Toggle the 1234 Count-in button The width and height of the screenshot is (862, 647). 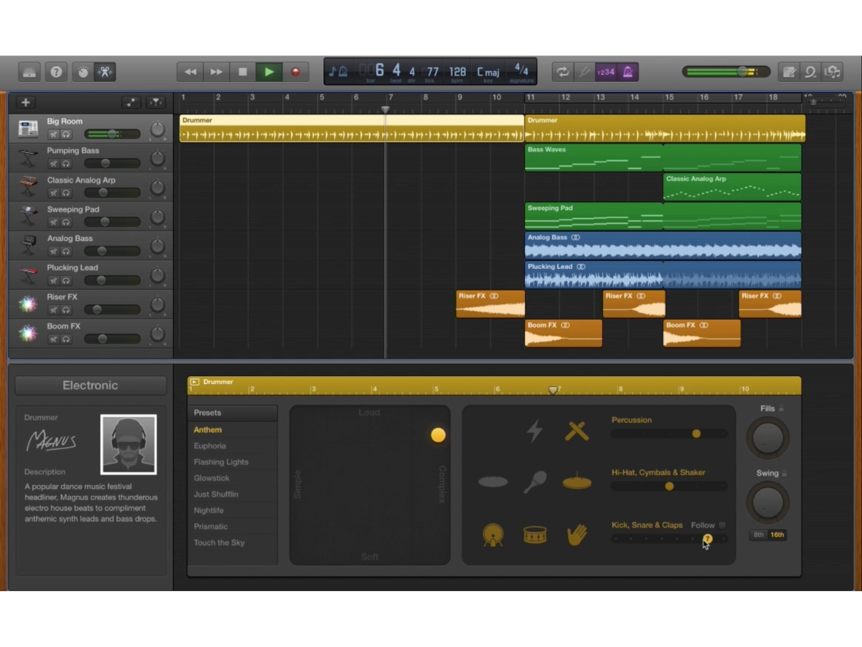606,72
